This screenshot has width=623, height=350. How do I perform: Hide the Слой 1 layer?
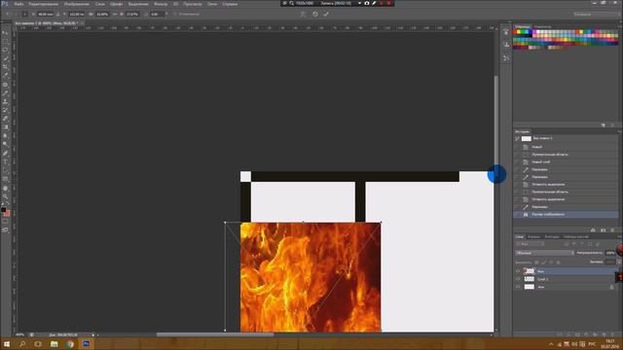click(518, 279)
